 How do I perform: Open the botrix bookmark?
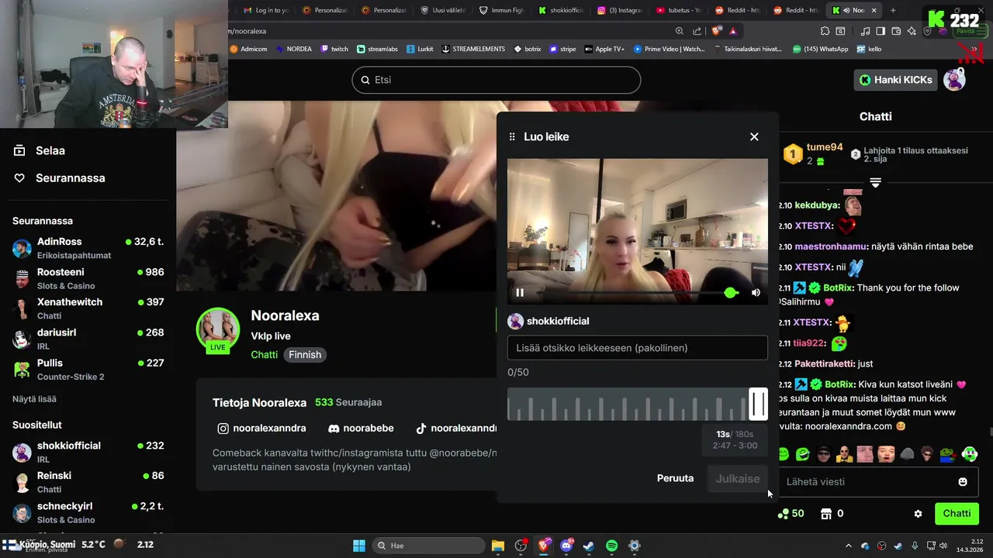(528, 49)
